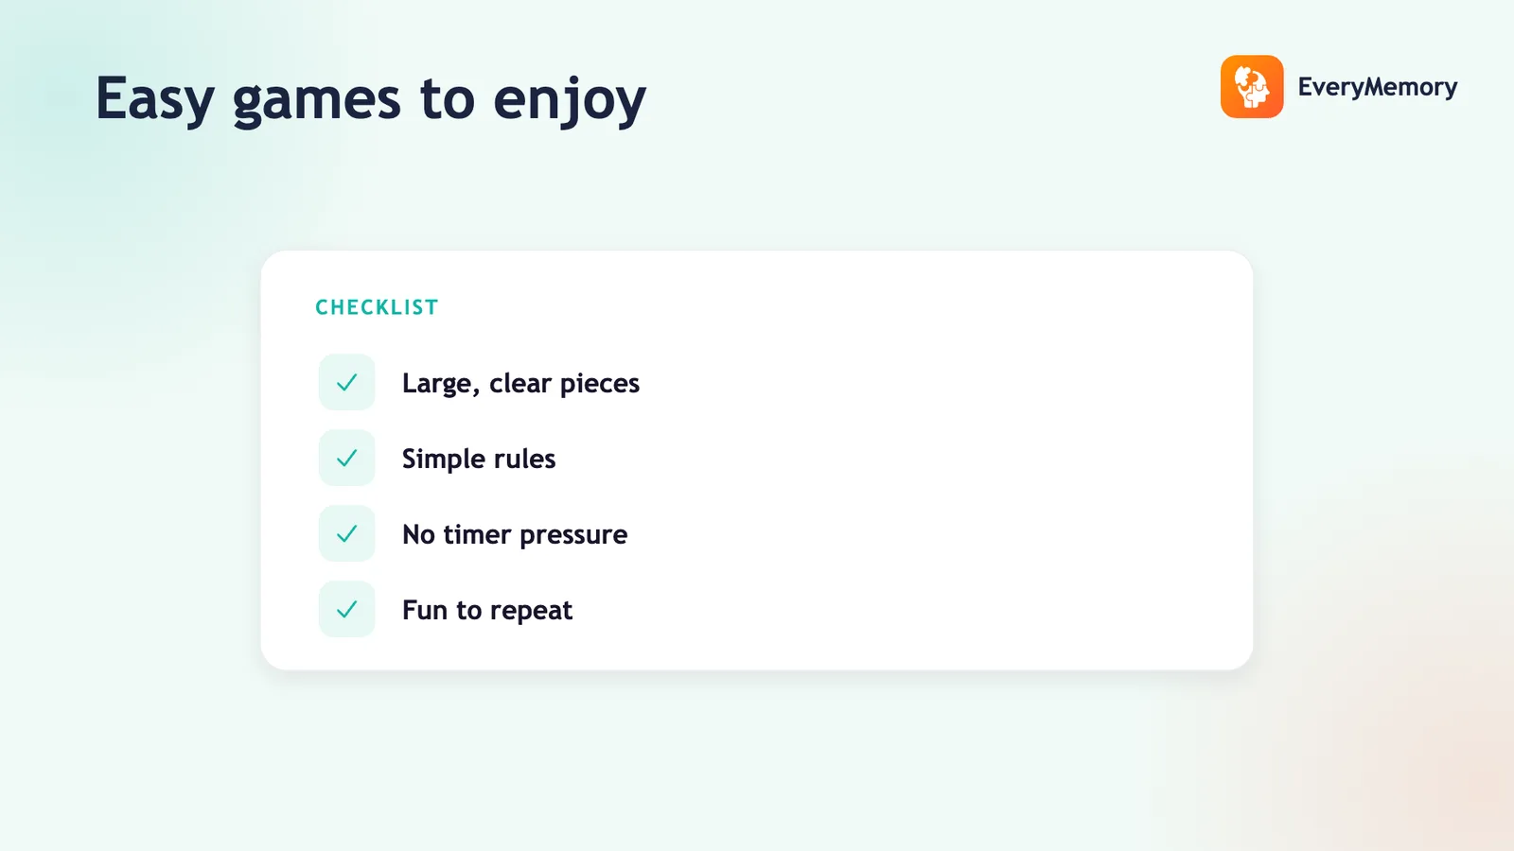
Task: Click the teal checkmark on the last item
Action: click(347, 609)
